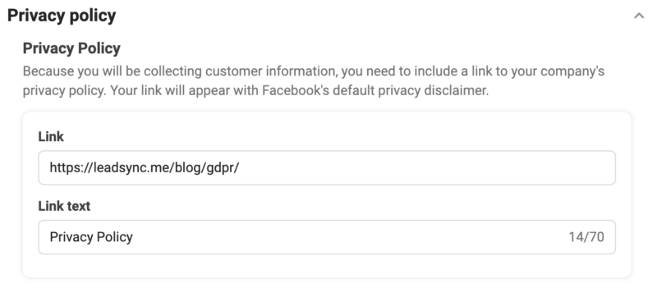The width and height of the screenshot is (657, 297).
Task: Click the word "Facebook's" in the description
Action: 296,90
